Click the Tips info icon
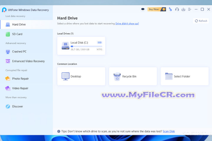 [59, 131]
